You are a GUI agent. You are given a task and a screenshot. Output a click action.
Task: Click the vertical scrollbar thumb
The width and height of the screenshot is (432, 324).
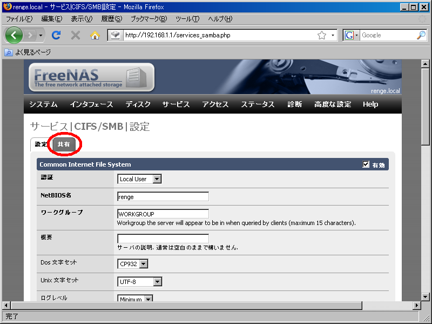click(425, 106)
